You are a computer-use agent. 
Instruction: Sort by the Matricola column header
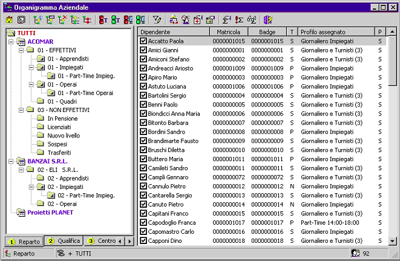[x=229, y=32]
